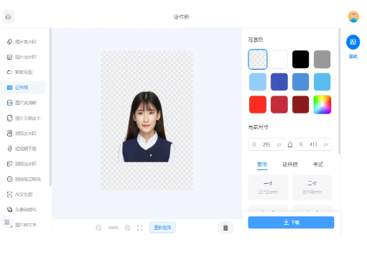Open the 短视频下载 link icon item
Viewport: 367px width, 260px height.
pyautogui.click(x=22, y=149)
